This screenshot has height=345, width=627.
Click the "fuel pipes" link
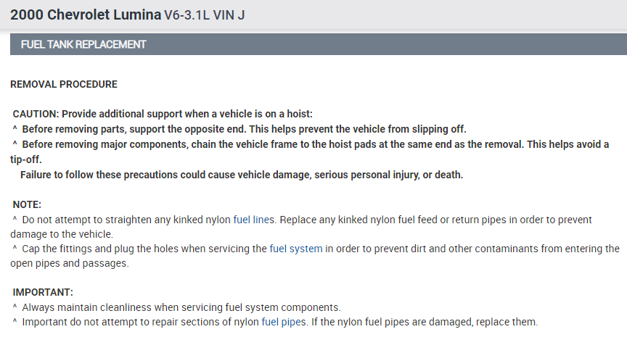pos(284,322)
